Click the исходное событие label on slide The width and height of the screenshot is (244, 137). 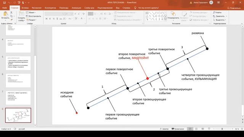(x=67, y=94)
